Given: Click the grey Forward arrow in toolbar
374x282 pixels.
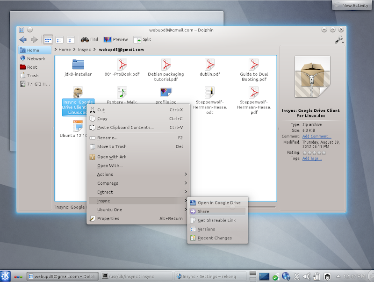Looking at the screenshot, I should [34, 40].
